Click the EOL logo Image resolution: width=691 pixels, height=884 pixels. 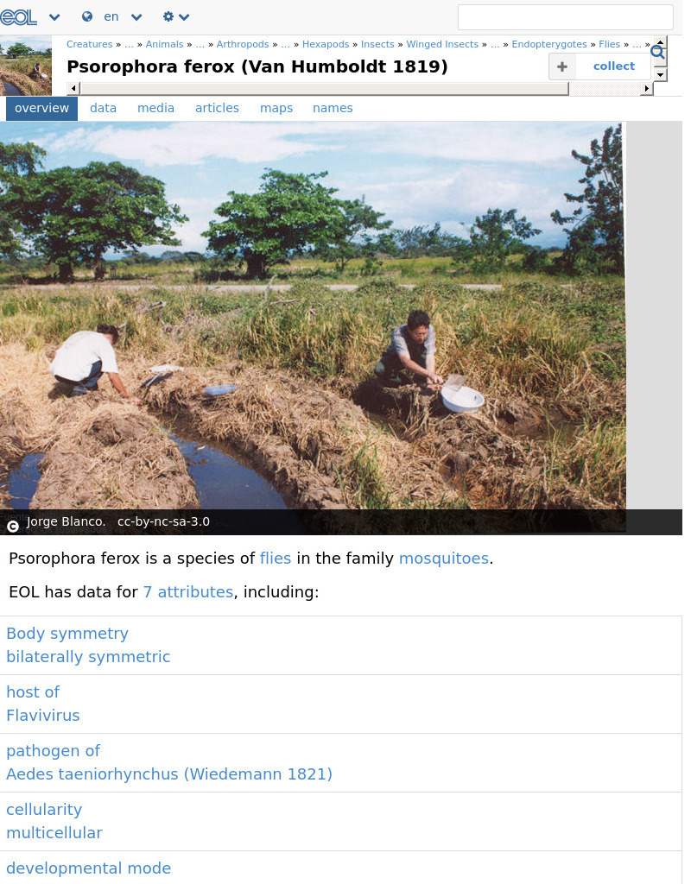coord(18,17)
